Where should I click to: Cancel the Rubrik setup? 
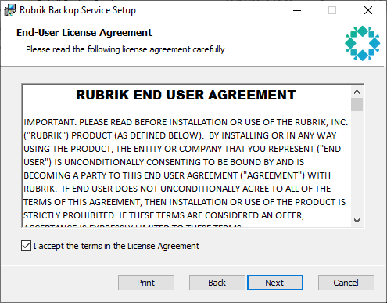coord(346,283)
